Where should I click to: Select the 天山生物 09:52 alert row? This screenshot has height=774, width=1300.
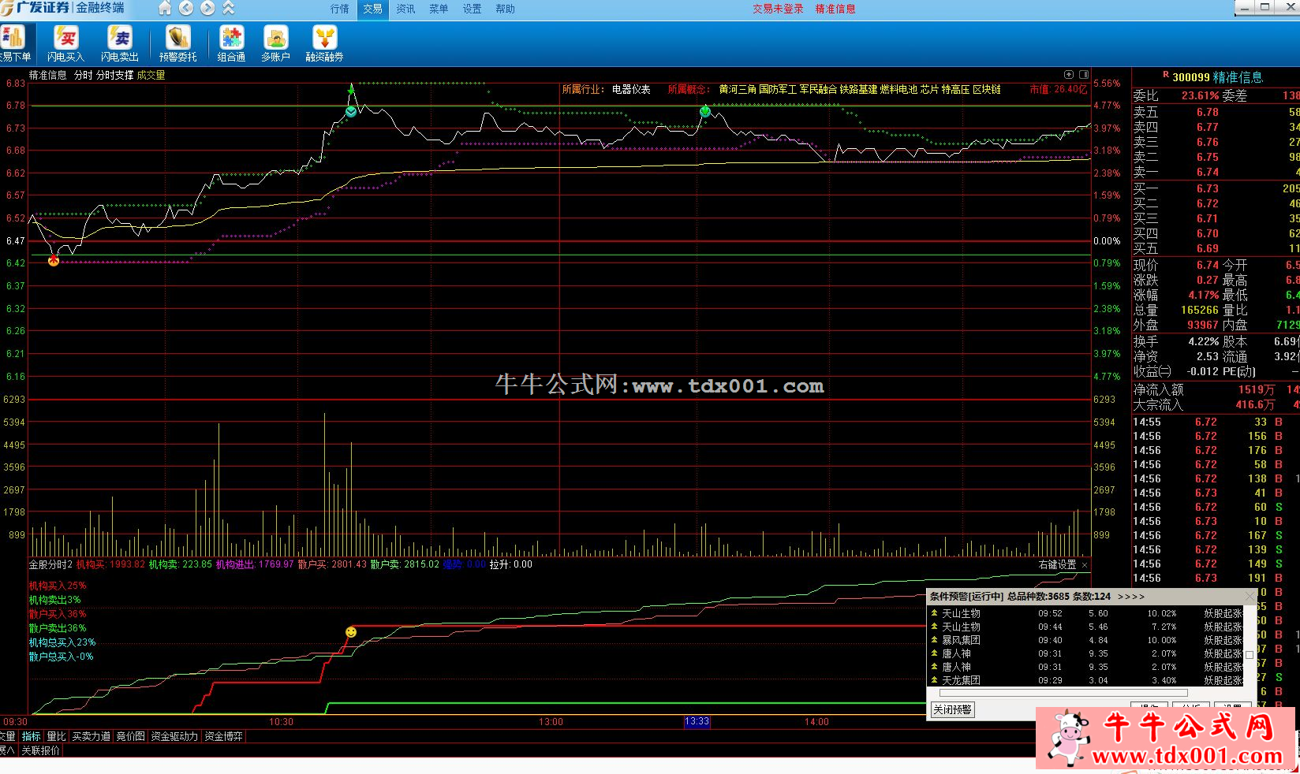1085,613
